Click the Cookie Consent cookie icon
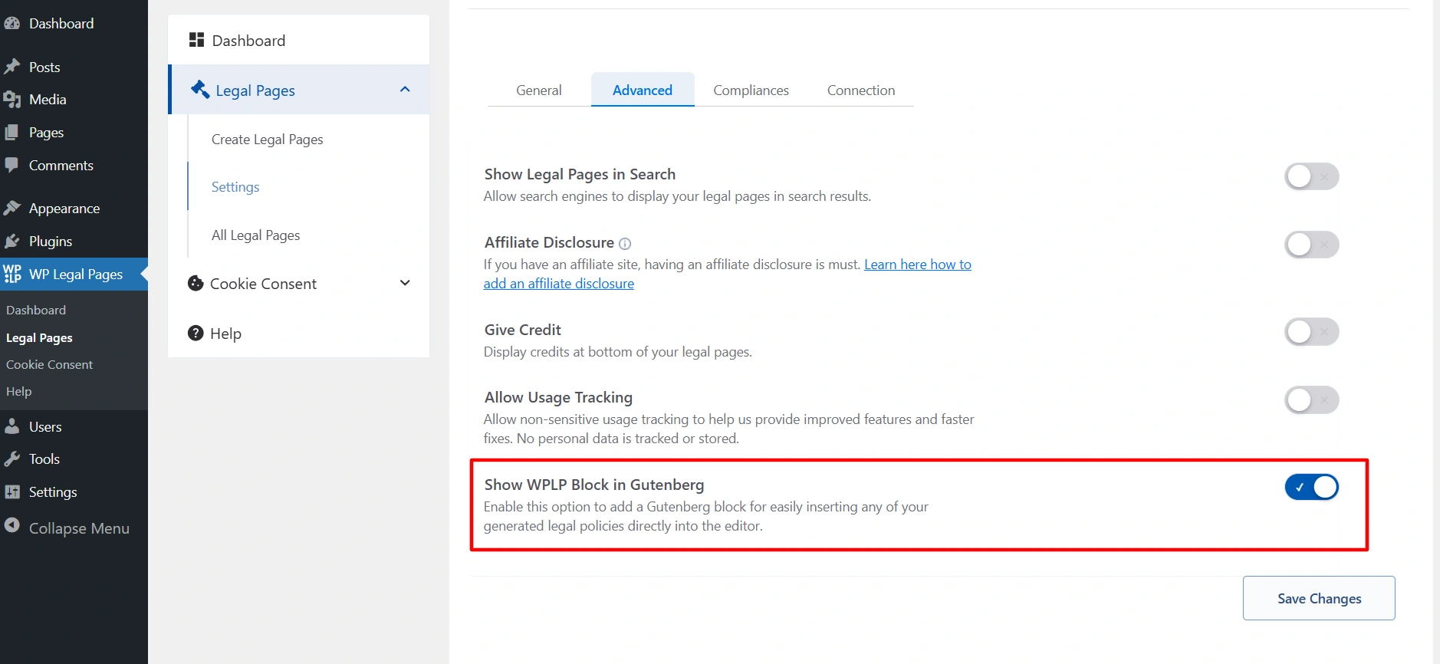The image size is (1440, 664). point(196,284)
